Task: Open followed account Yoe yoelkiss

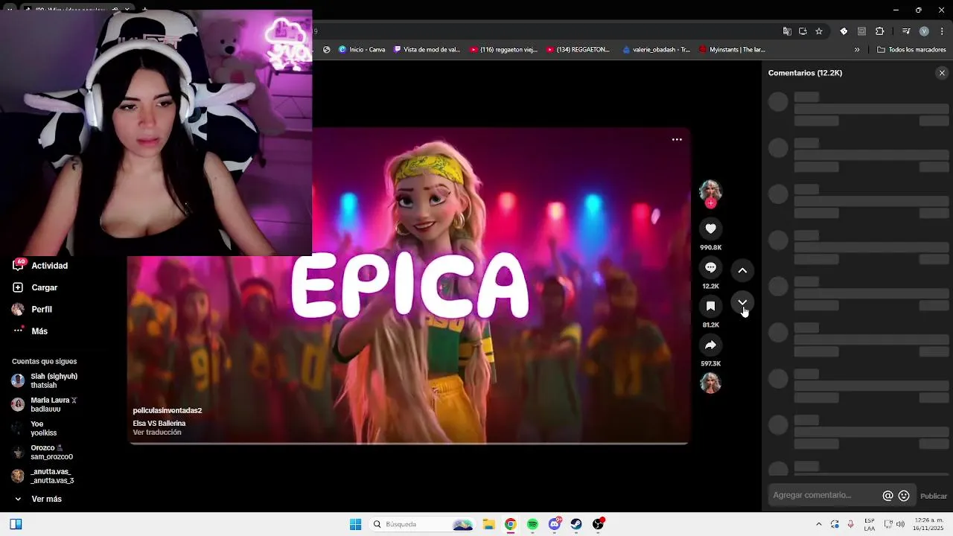Action: (x=35, y=428)
